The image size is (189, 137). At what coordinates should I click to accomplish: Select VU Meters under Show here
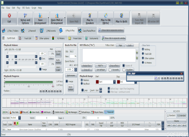point(143,63)
